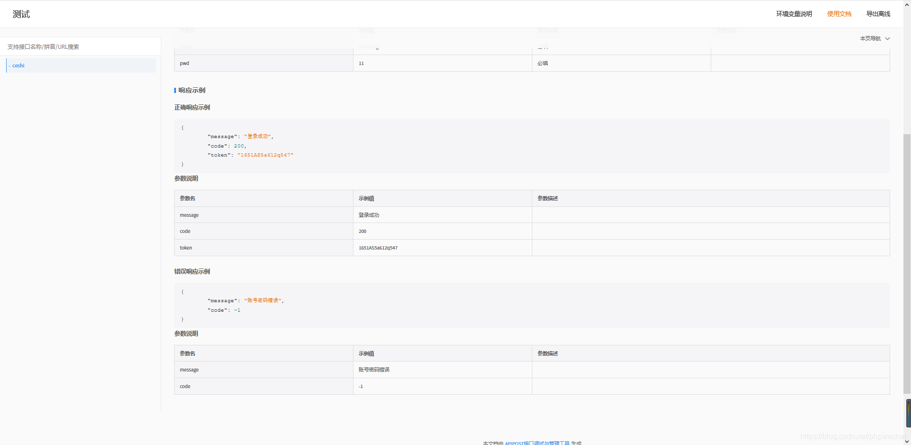This screenshot has height=445, width=911.
Task: Open the 使用文档 link
Action: 839,14
